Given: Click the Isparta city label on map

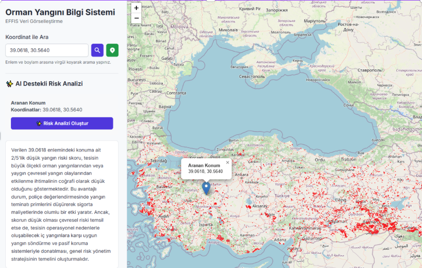Looking at the screenshot, I should [x=206, y=224].
